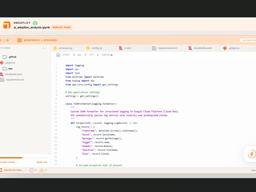Click the NBDEPLOY title text

point(22,23)
